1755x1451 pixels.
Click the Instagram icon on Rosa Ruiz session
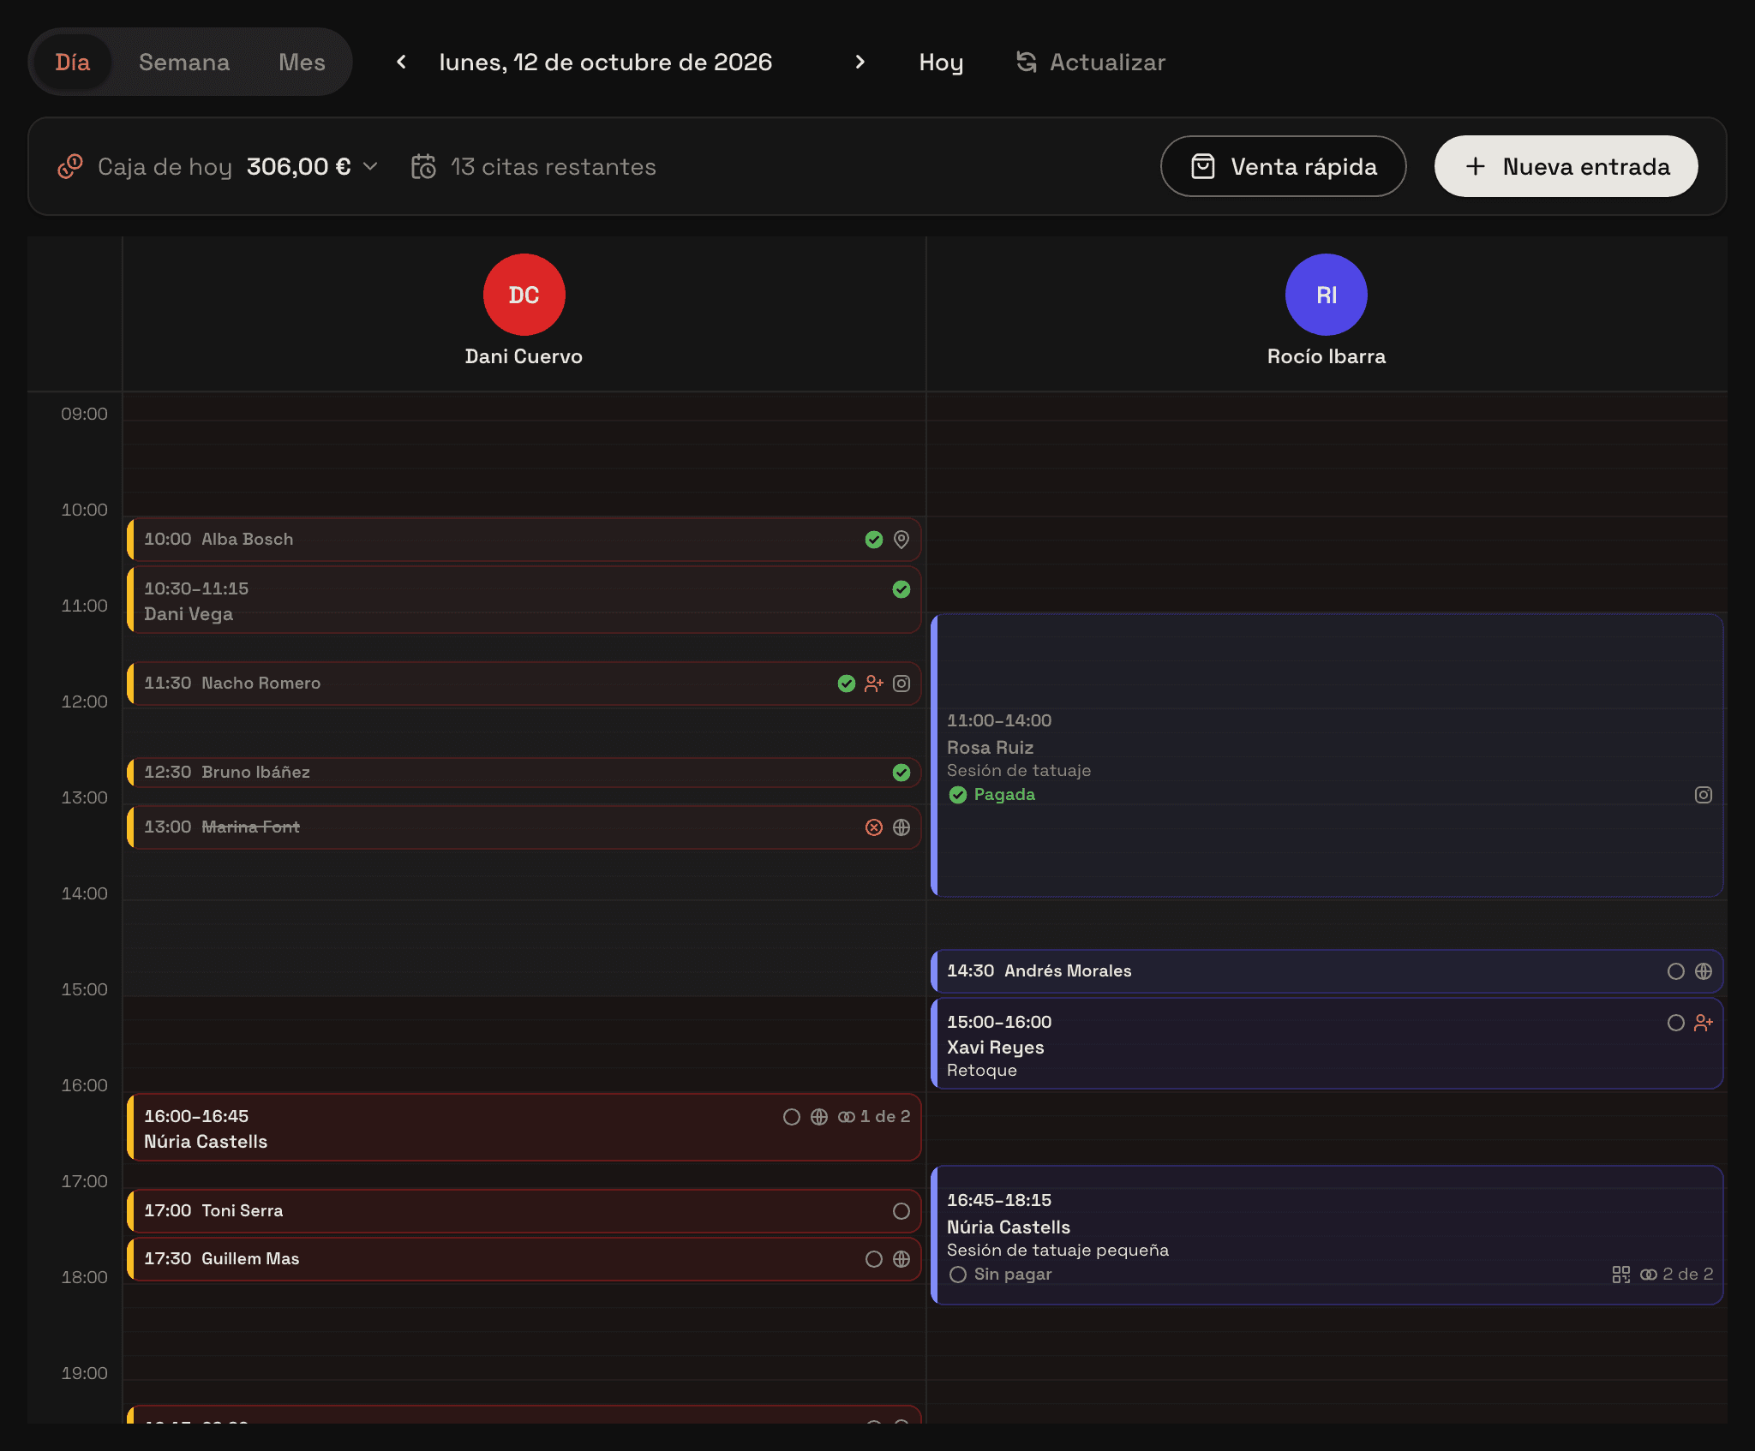pyautogui.click(x=1704, y=795)
